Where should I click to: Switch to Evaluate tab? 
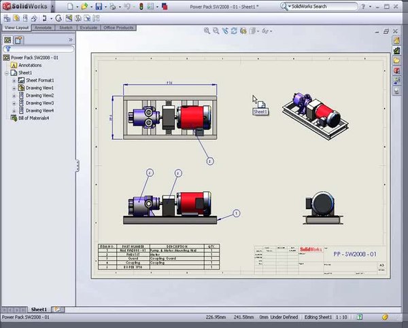(x=88, y=28)
